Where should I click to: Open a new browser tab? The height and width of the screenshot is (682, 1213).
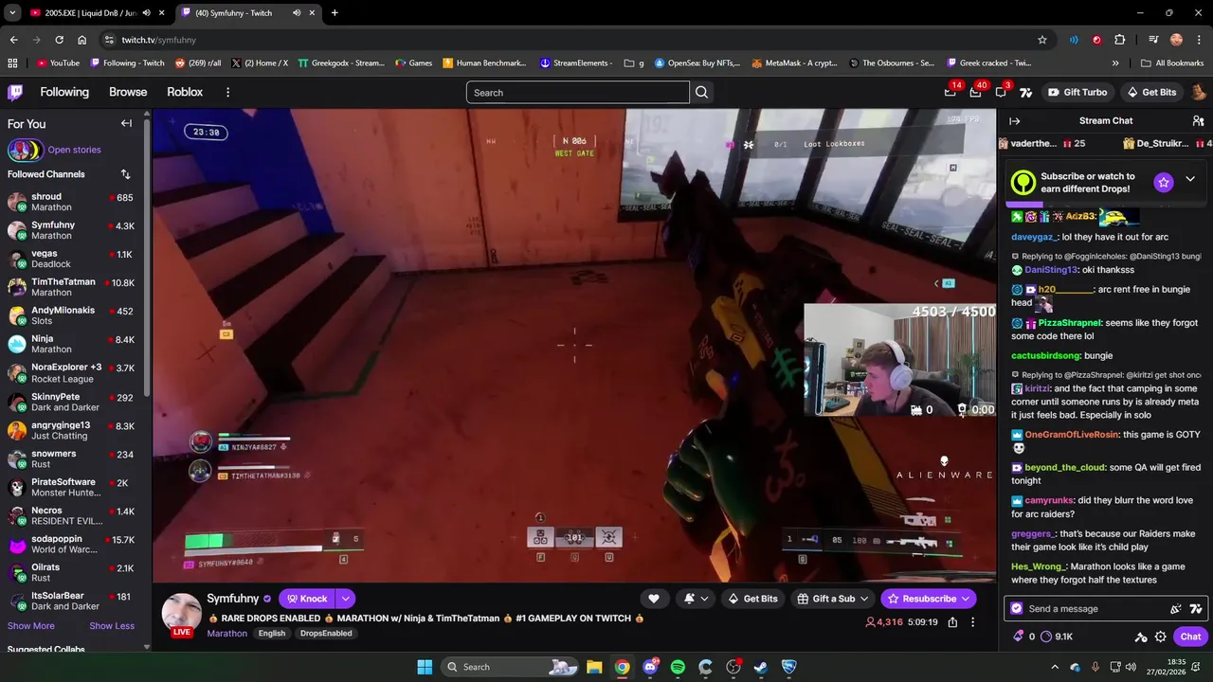[335, 13]
